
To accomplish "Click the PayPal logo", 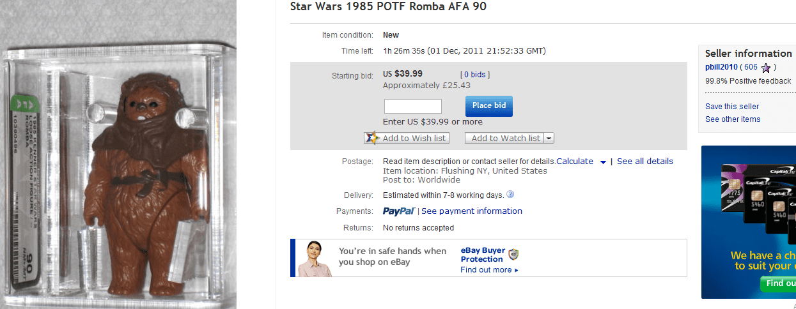I will 399,211.
